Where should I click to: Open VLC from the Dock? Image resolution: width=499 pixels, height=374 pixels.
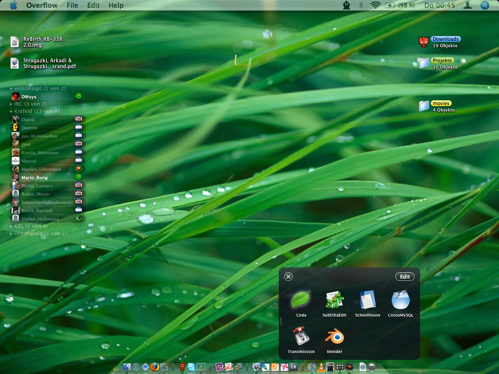coord(321,366)
